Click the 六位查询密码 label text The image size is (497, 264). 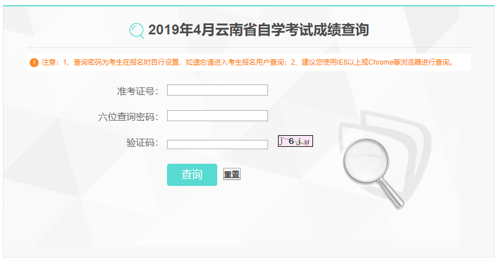[128, 117]
